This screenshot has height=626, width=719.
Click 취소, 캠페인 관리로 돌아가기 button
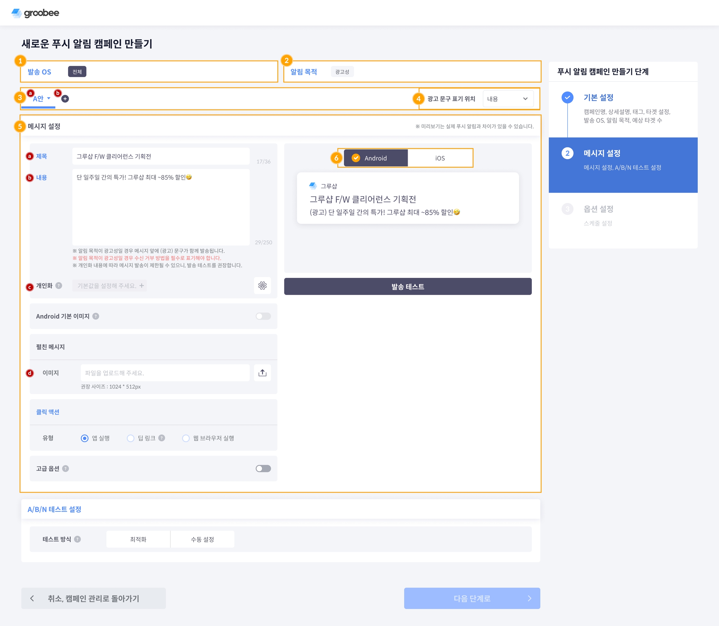[93, 599]
